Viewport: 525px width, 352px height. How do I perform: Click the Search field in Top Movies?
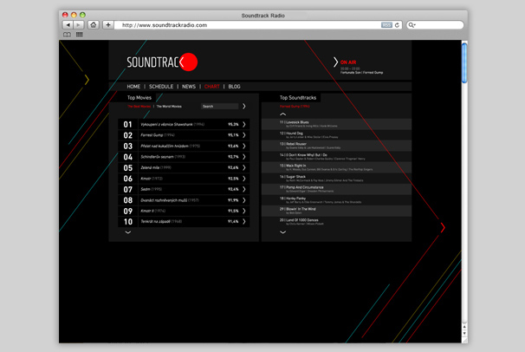tap(218, 106)
